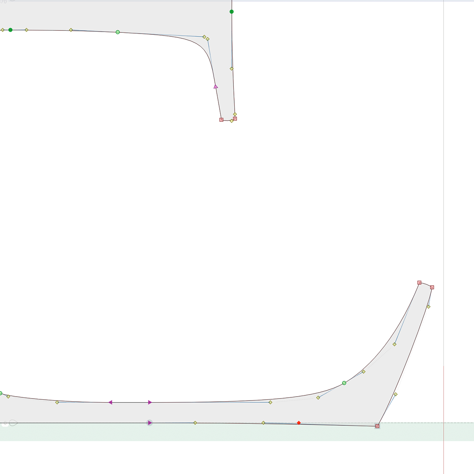Click the yellow handle between the two bottom red corner nodes of the upper stem
Screen dimensions: 474x474
(231, 121)
